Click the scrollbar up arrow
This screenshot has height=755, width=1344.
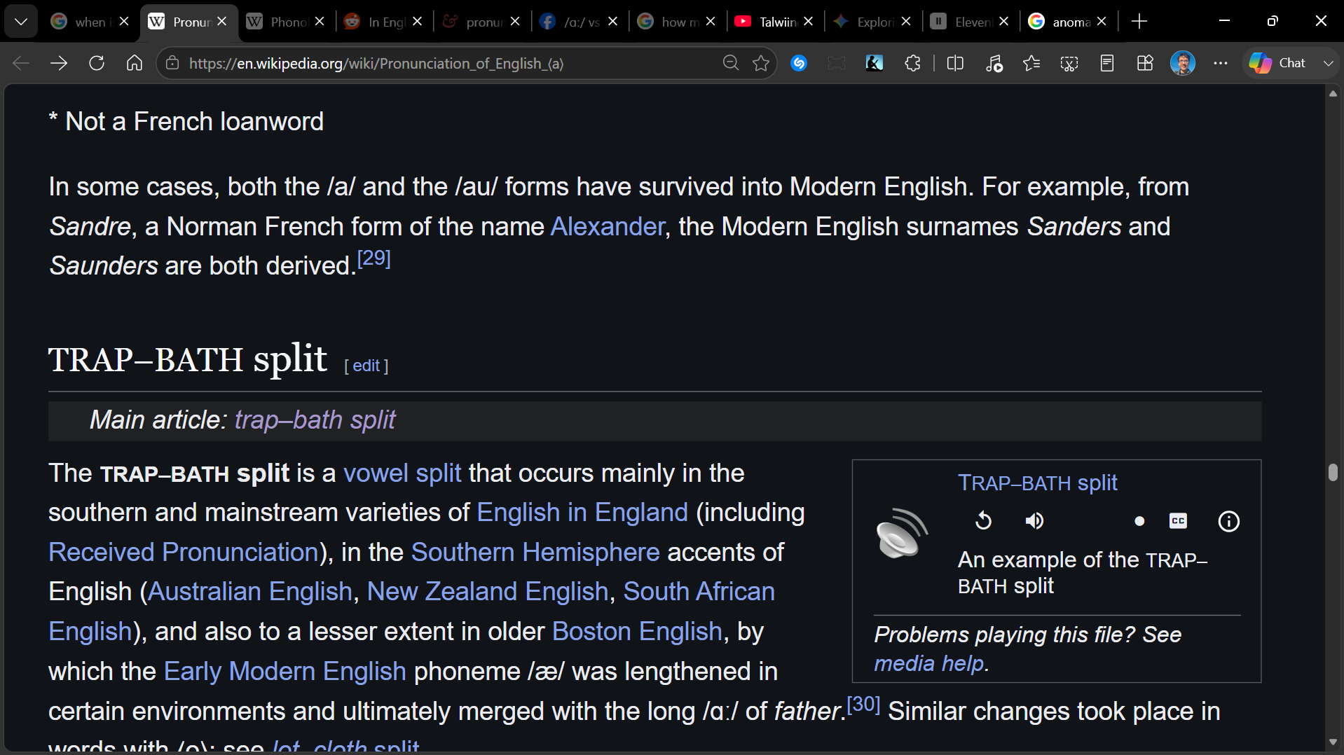point(1333,93)
